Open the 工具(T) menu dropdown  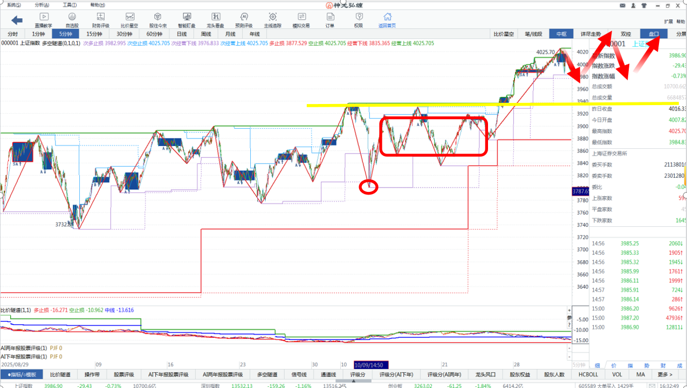coord(70,5)
